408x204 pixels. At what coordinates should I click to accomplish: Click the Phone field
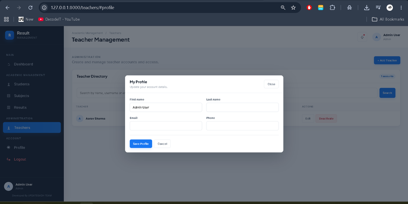coord(242,126)
